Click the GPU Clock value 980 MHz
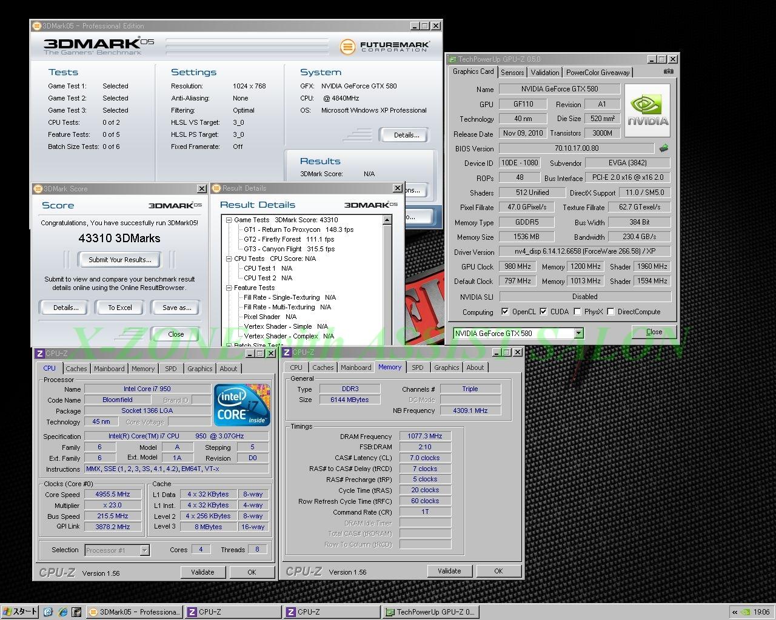776x620 pixels. 518,267
